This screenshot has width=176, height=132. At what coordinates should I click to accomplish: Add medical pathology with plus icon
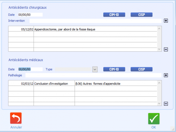pos(166,75)
